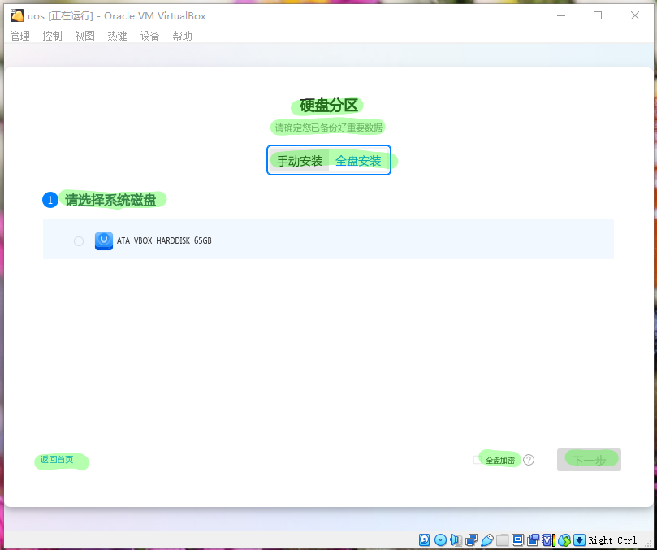This screenshot has width=657, height=550.
Task: Click the display settings status icon
Action: pos(517,540)
